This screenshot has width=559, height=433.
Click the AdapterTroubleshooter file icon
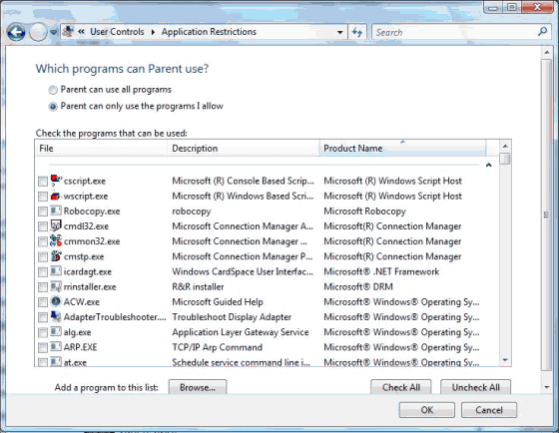coord(56,316)
